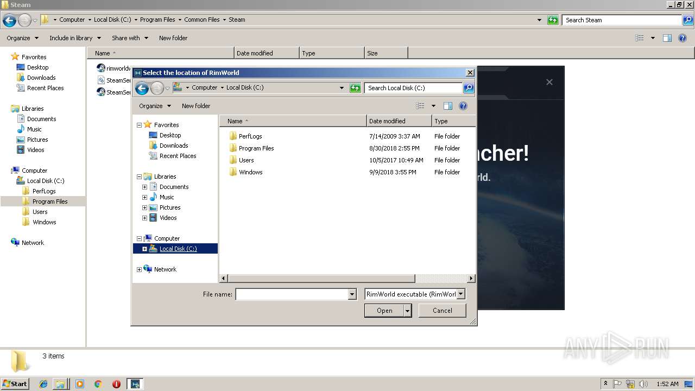Click the File name input field
This screenshot has width=695, height=391.
click(292, 294)
